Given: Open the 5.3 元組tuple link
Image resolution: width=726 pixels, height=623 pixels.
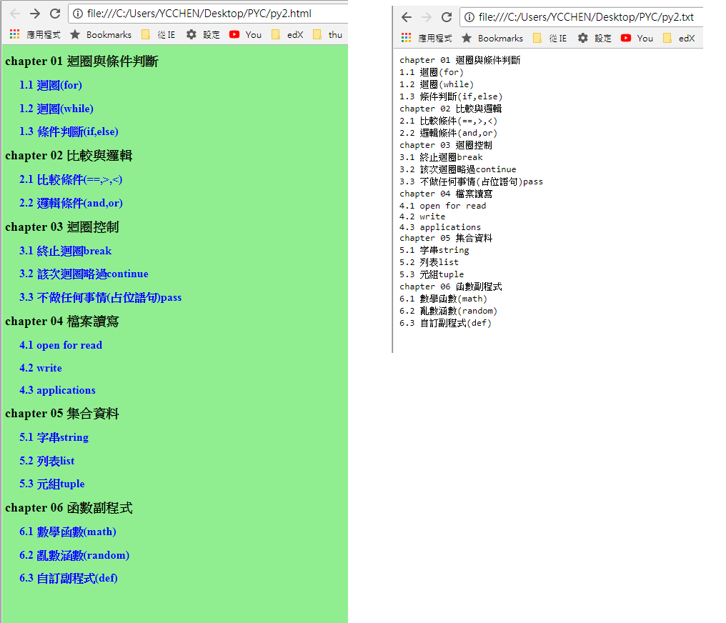Looking at the screenshot, I should coord(52,484).
